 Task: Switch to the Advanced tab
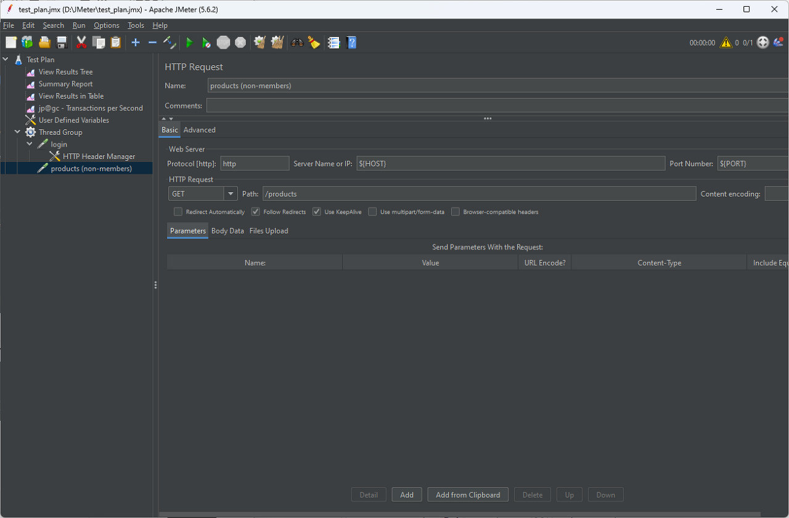tap(200, 130)
